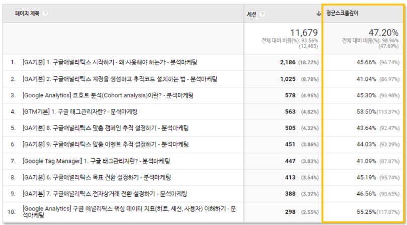Viewport: 407px width, 225px height.
Task: Click help icon next to 페이지 제목
Action: [45, 13]
